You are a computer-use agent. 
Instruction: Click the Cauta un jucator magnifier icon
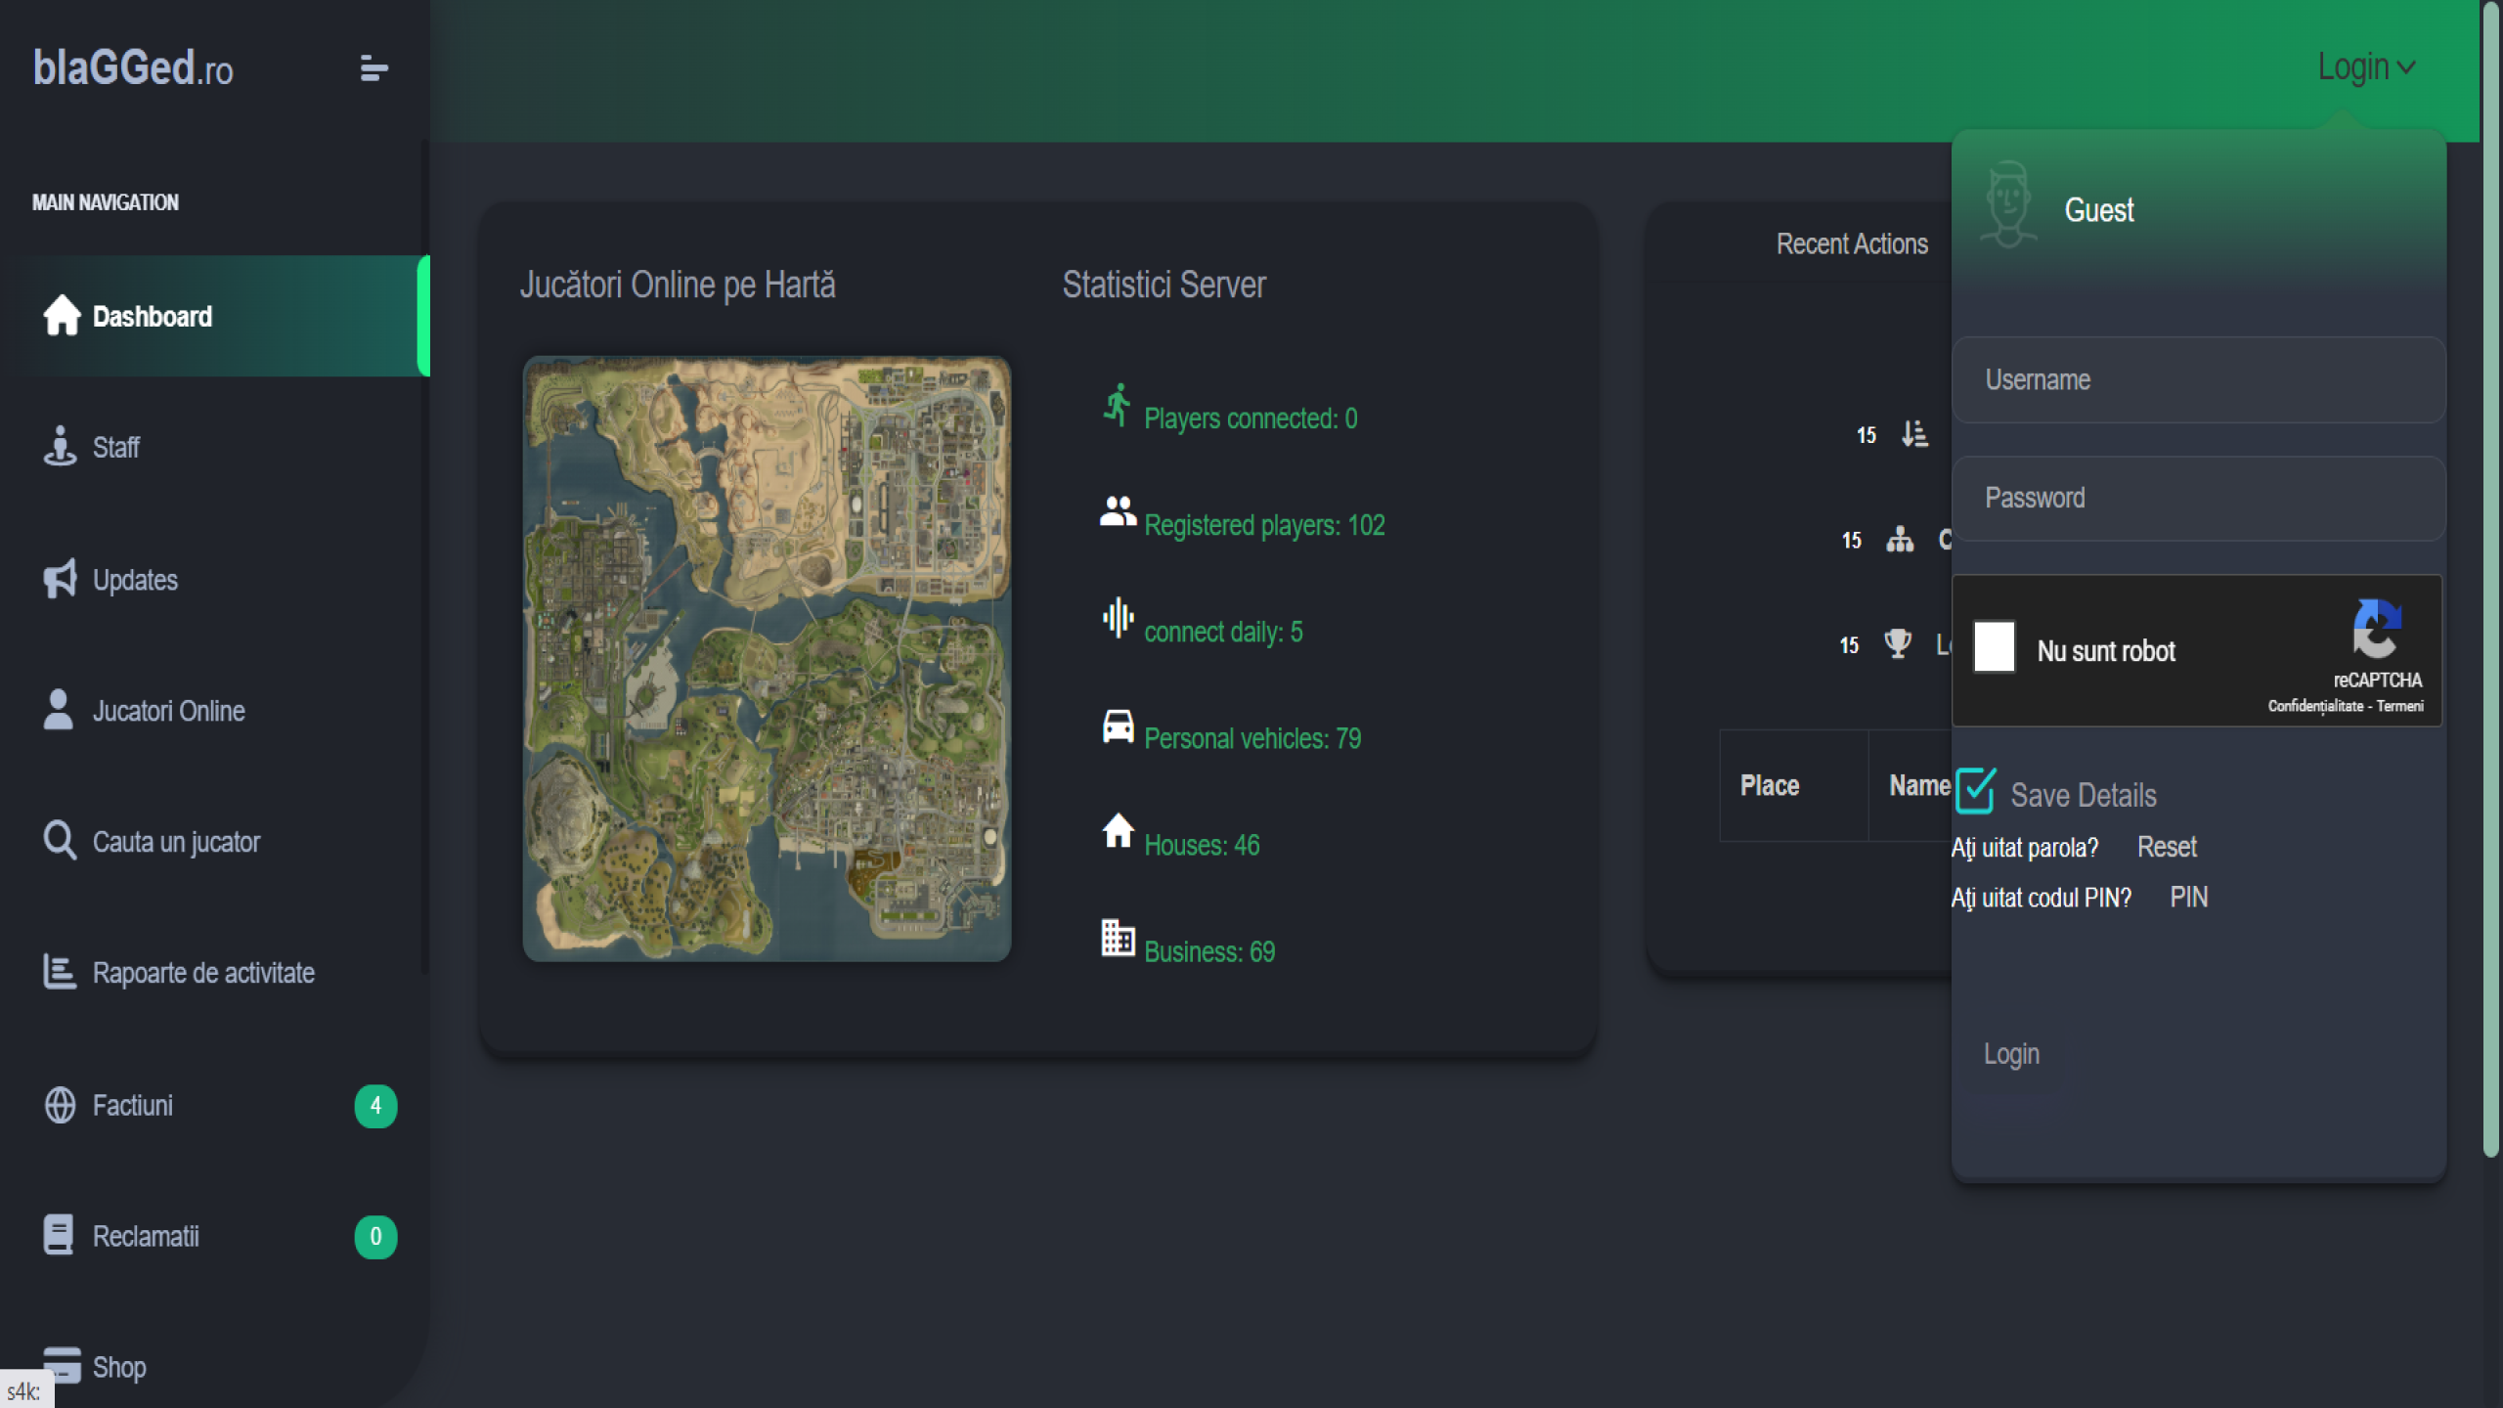[x=60, y=840]
